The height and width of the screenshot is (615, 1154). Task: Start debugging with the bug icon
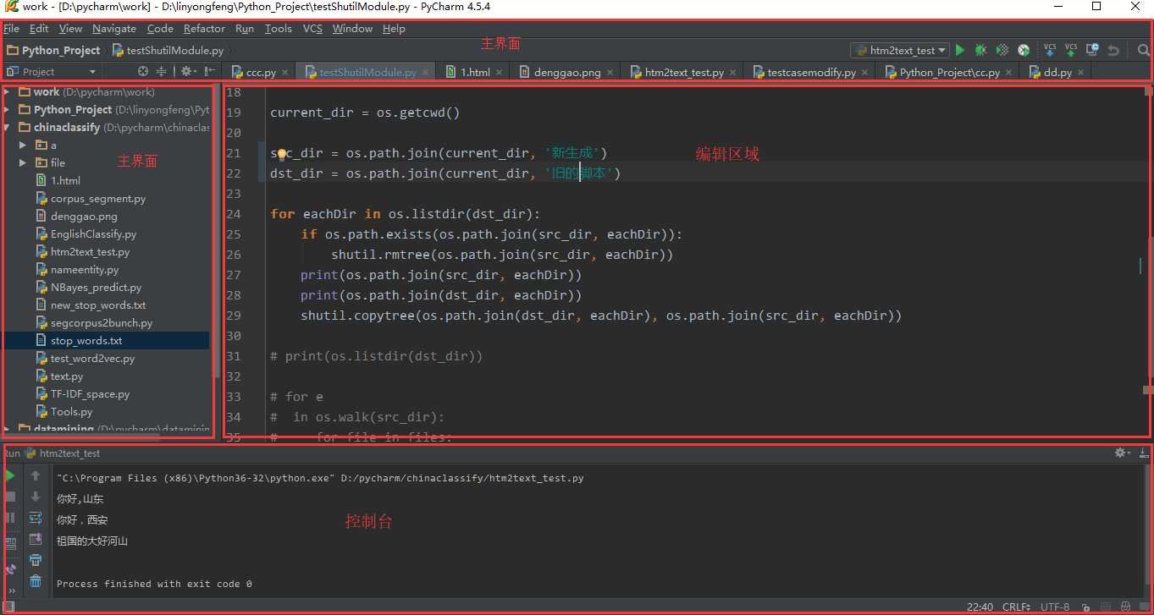pos(981,51)
